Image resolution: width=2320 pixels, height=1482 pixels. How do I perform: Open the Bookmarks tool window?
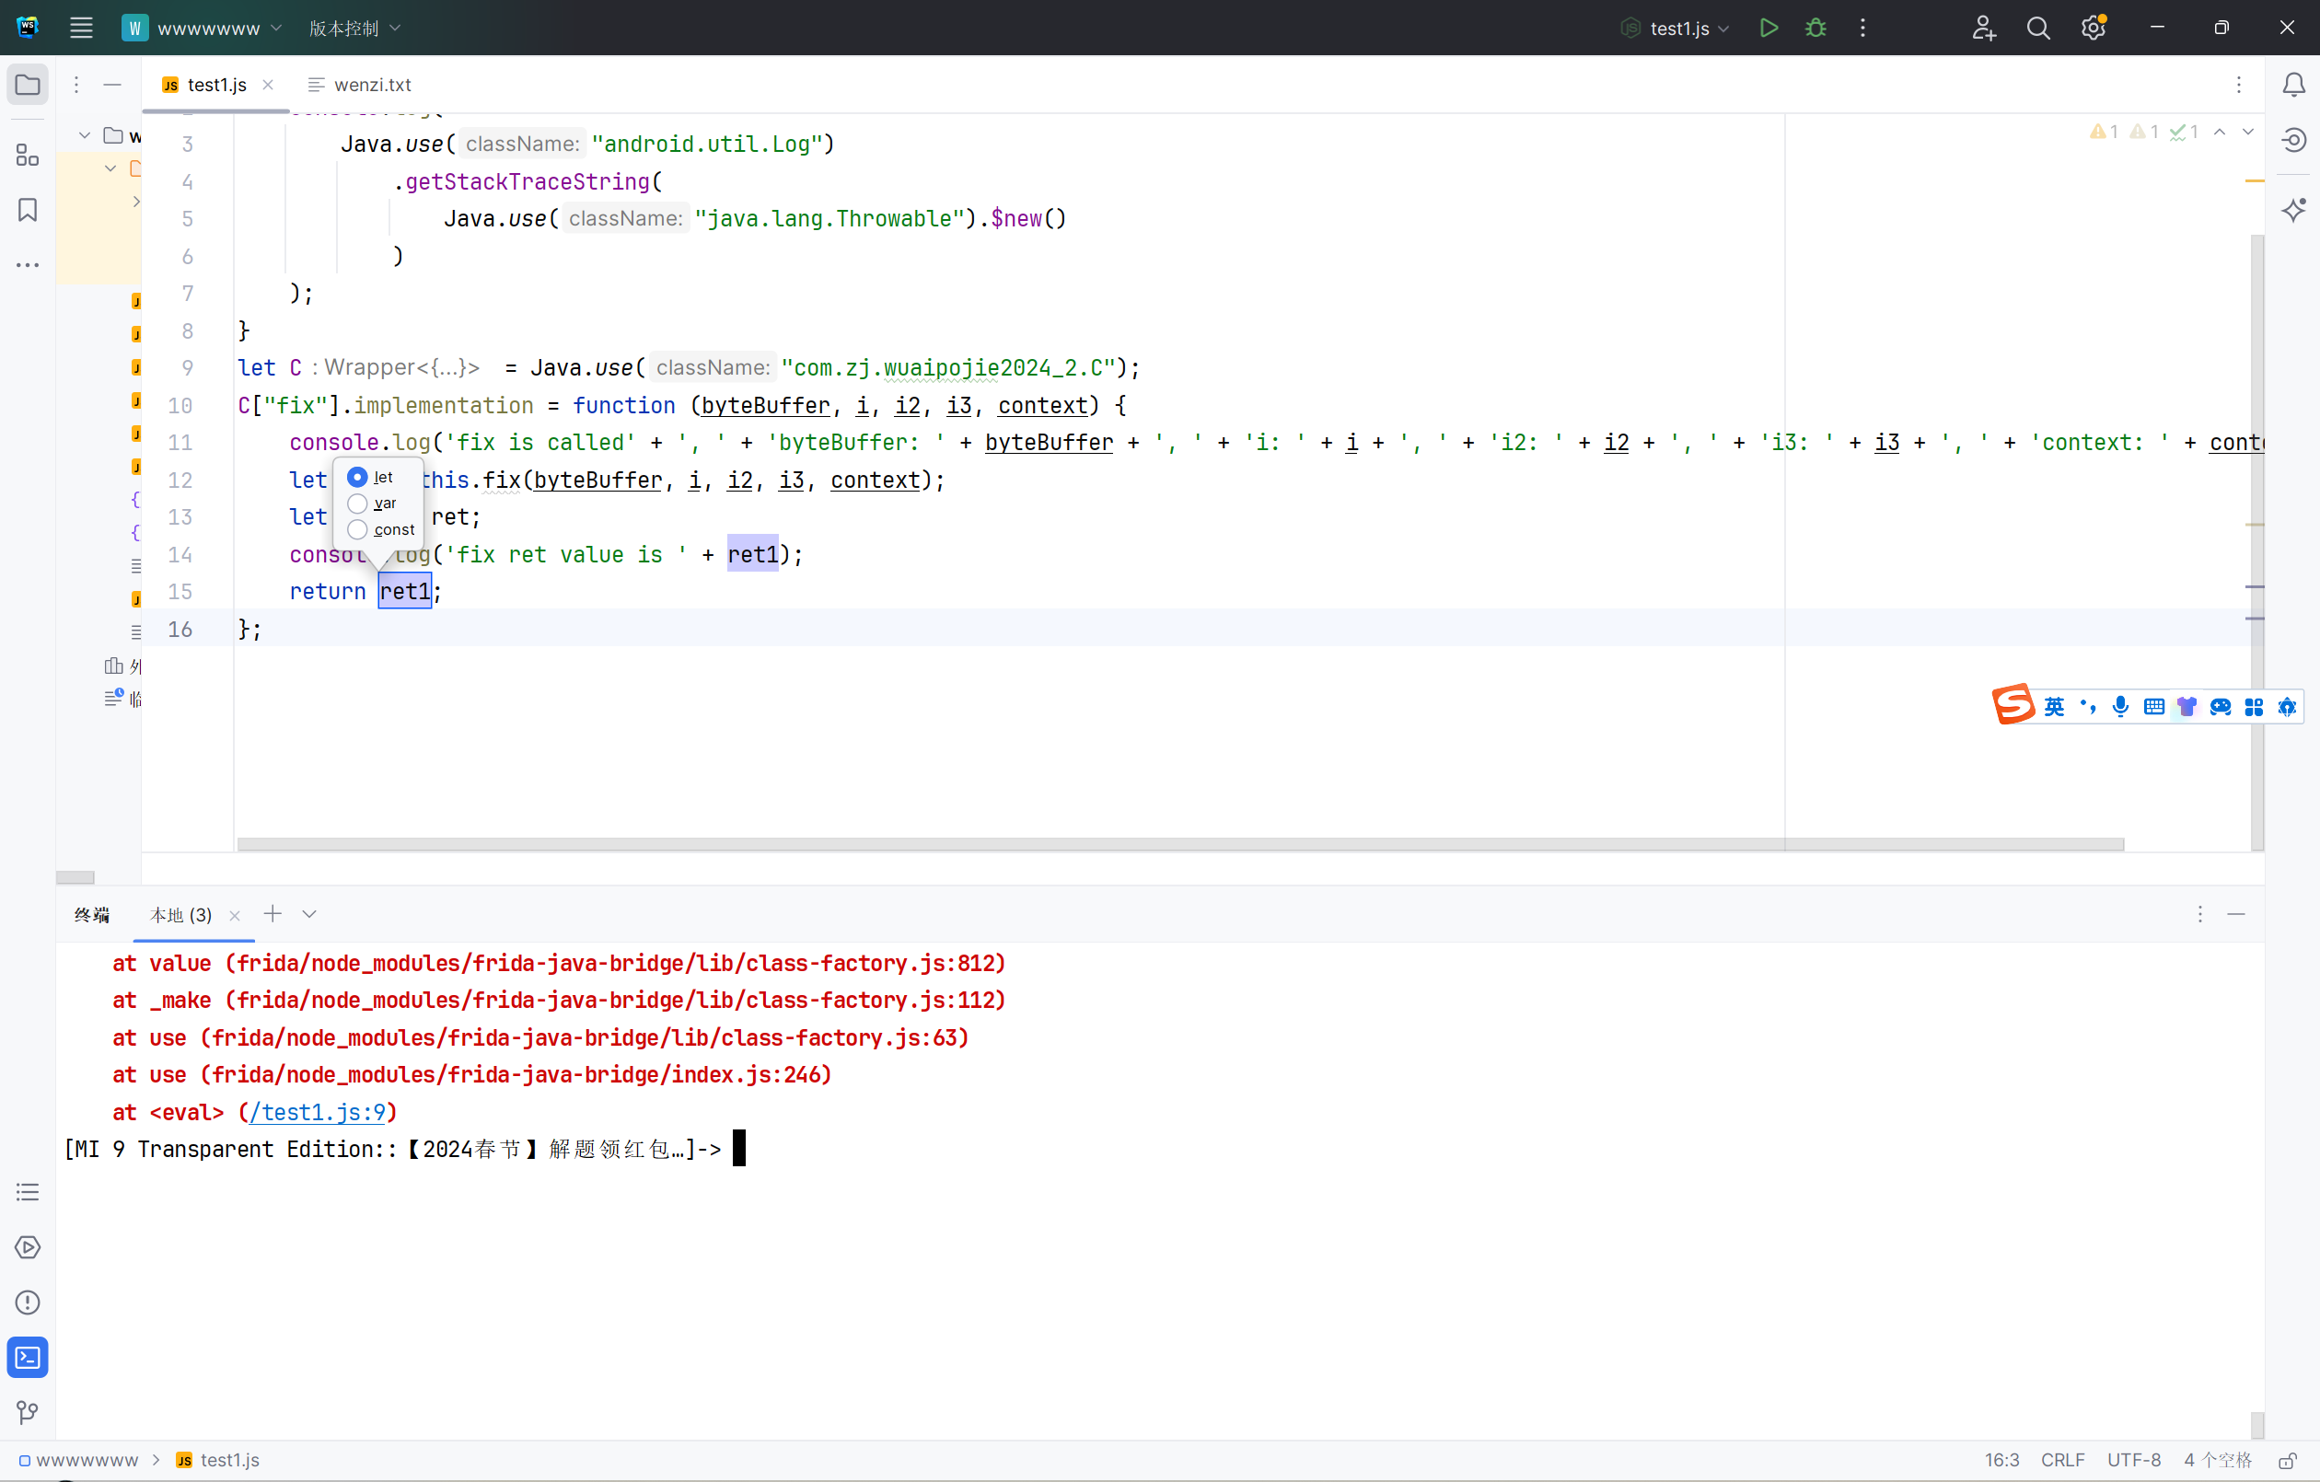[28, 210]
